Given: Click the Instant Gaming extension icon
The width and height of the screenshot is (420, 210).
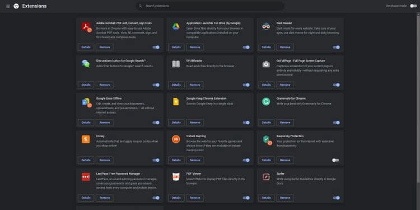Looking at the screenshot, I should (x=176, y=139).
